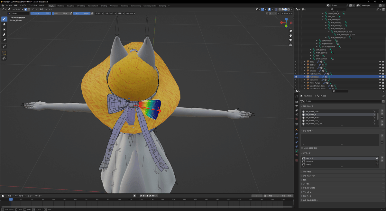Click the viewport pan hand icon
386x211 pixels.
click(x=290, y=36)
